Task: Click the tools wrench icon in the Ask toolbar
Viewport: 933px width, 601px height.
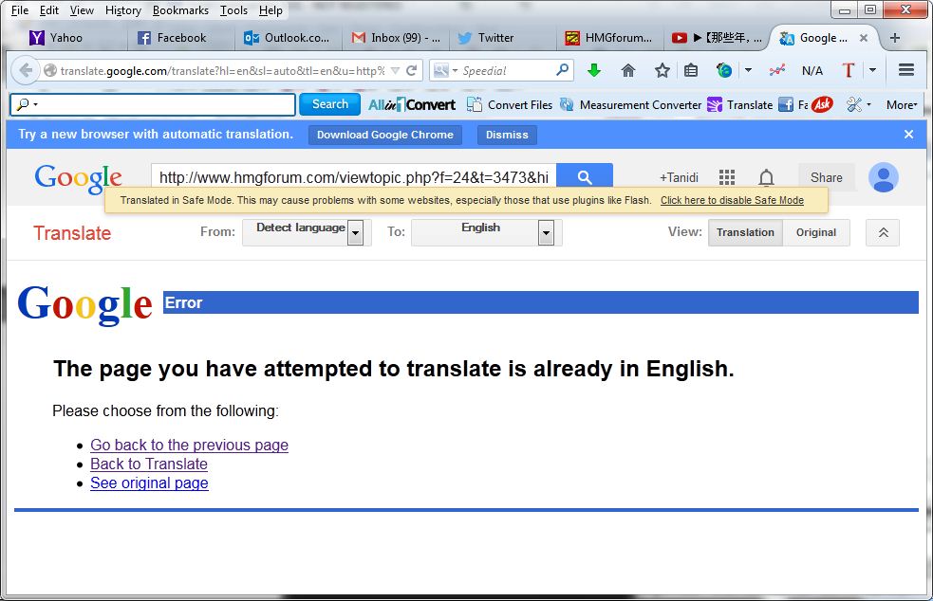Action: (854, 104)
